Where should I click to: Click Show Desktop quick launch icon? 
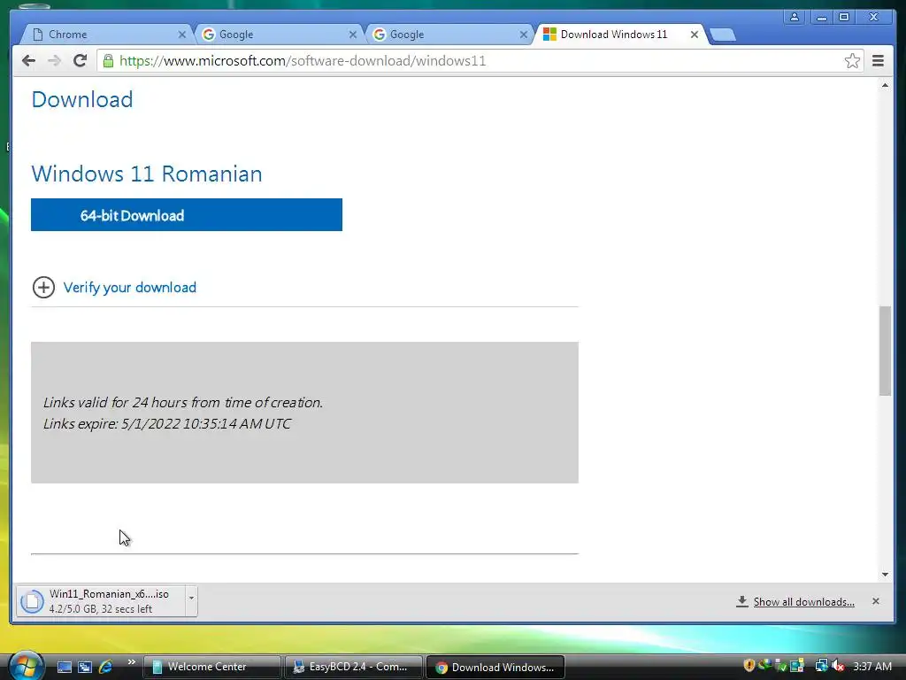click(x=64, y=668)
